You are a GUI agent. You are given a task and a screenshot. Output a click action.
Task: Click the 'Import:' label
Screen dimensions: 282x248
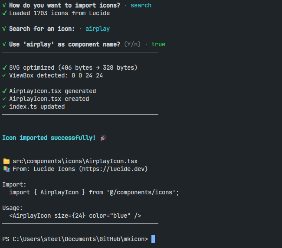(14, 184)
